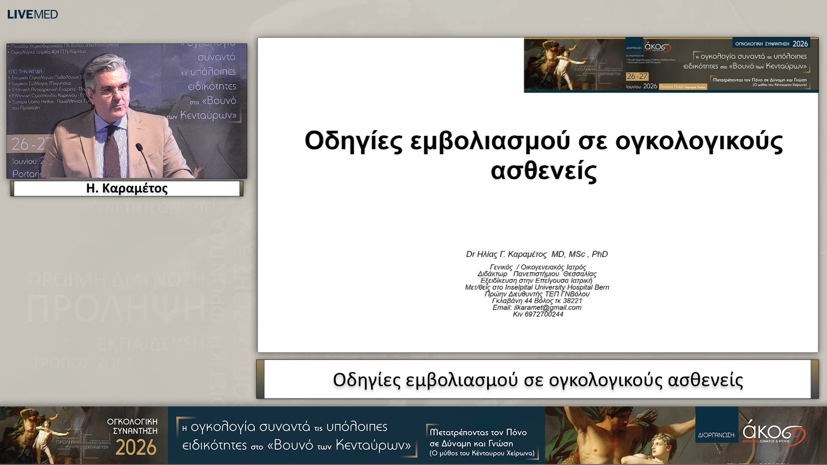Click the line Πρώην Διευθυντής ΤΕΠ ΓΝΒόλου
Viewport: 827px width, 465px height.
tap(537, 294)
